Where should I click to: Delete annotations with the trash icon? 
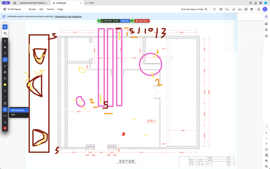(x=5, y=103)
